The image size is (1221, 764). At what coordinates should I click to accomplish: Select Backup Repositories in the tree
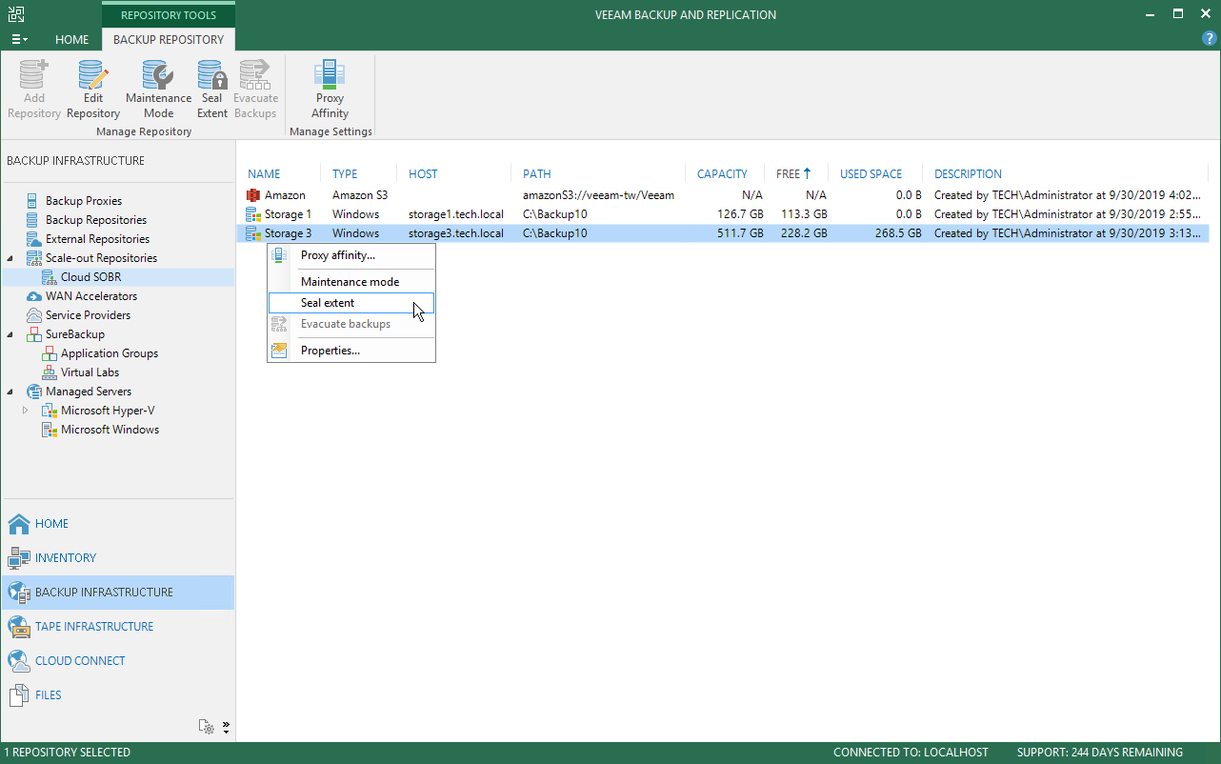96,220
